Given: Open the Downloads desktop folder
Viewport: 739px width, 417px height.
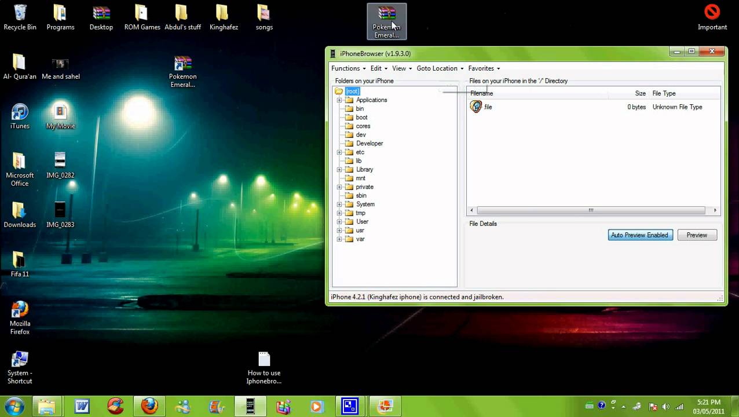Looking at the screenshot, I should (20, 215).
